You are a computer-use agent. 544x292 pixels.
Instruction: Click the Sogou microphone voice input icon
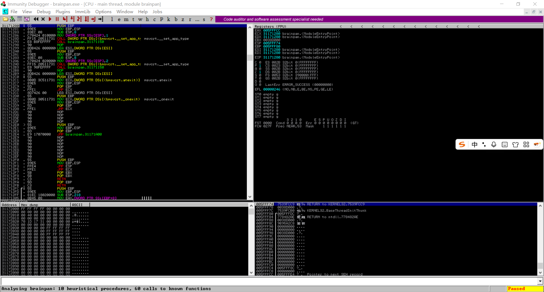[494, 145]
